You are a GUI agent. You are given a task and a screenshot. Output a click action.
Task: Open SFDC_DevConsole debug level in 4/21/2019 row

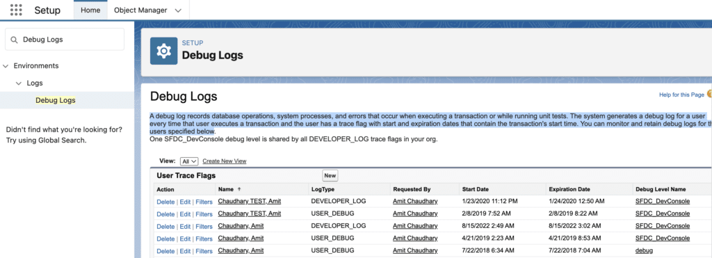(x=663, y=238)
